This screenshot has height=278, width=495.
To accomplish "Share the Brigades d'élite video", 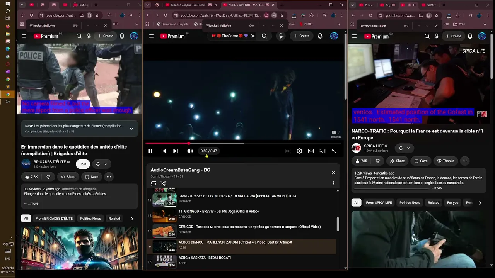I will [x=68, y=177].
